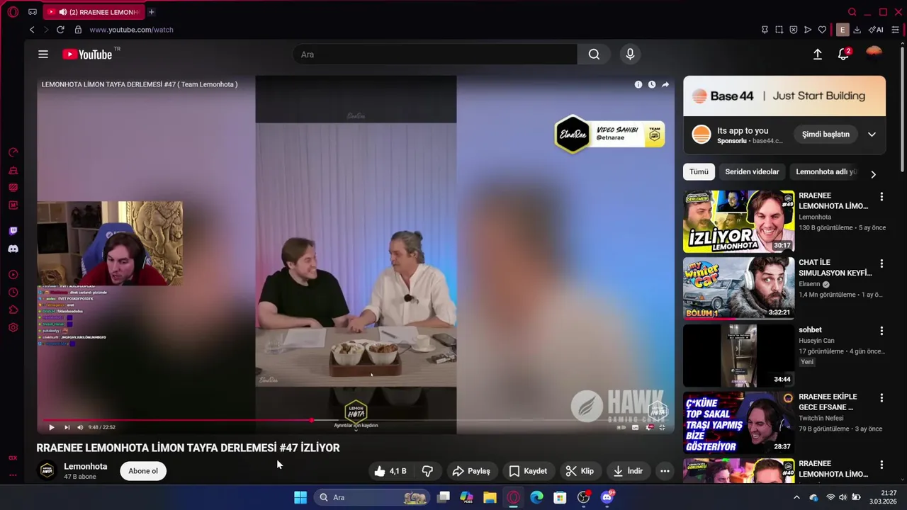Open the video info card icon
This screenshot has height=510, width=907.
click(x=638, y=84)
